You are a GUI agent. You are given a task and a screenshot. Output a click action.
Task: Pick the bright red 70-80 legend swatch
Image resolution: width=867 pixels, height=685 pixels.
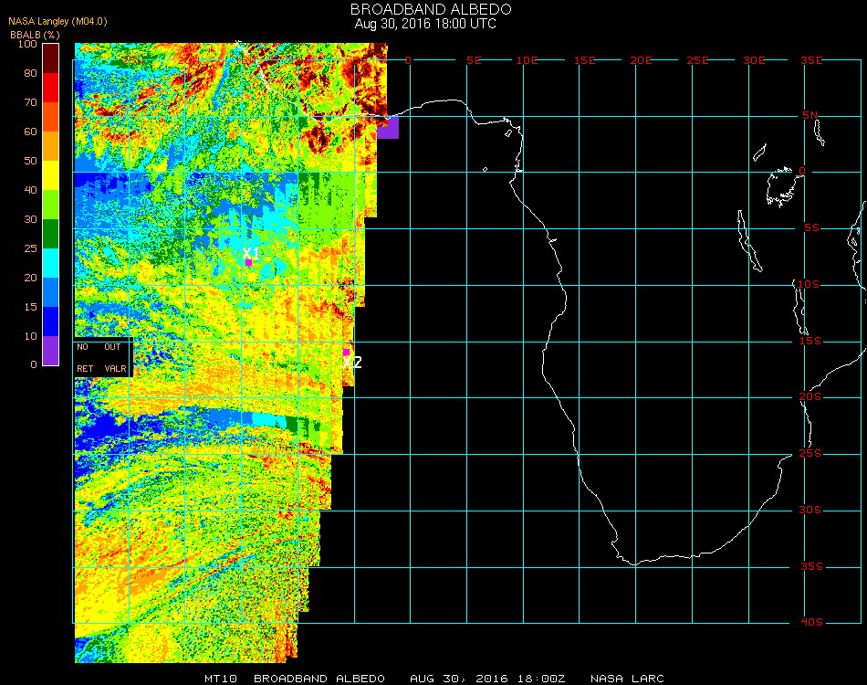(51, 88)
